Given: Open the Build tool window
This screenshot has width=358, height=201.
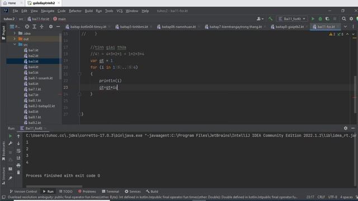Looking at the screenshot, I should click(x=152, y=192).
